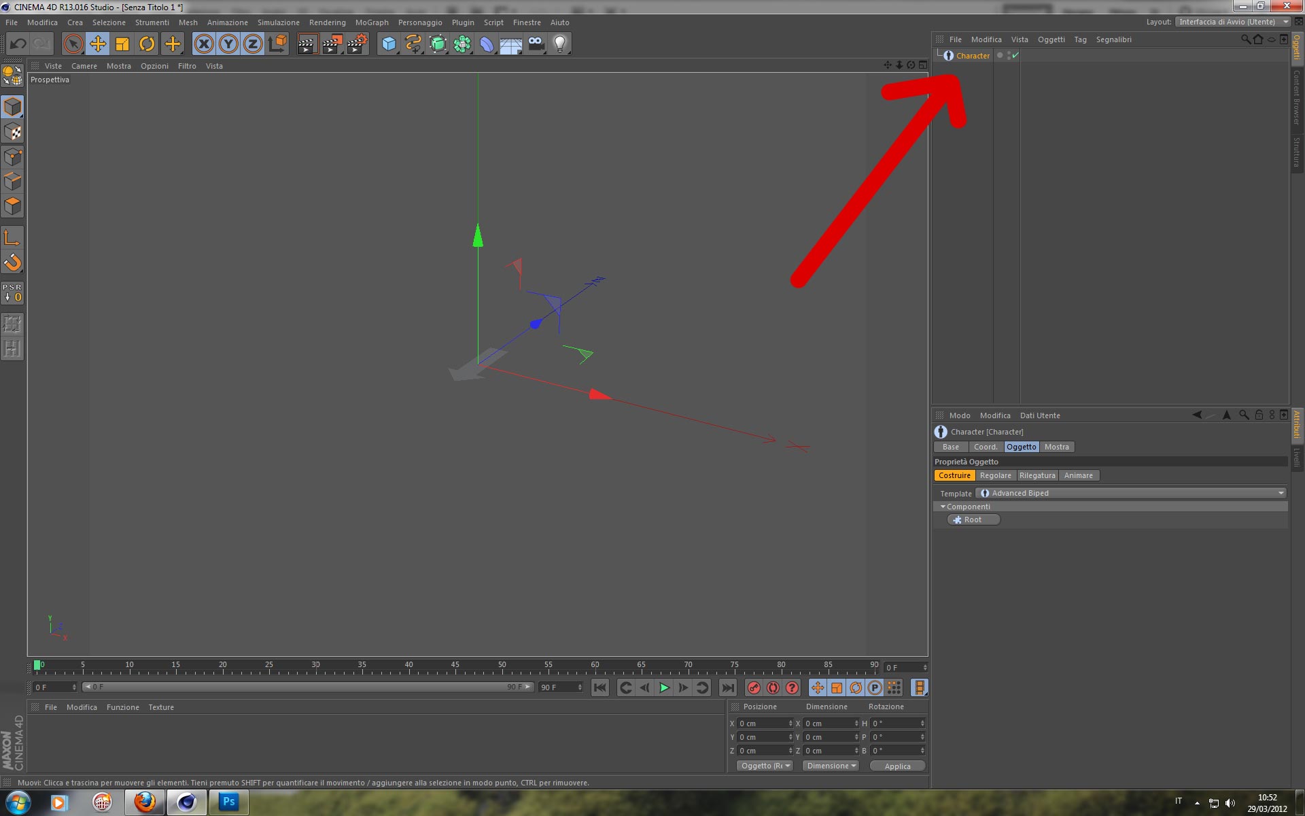Open the Layout selector dropdown

[x=1233, y=22]
